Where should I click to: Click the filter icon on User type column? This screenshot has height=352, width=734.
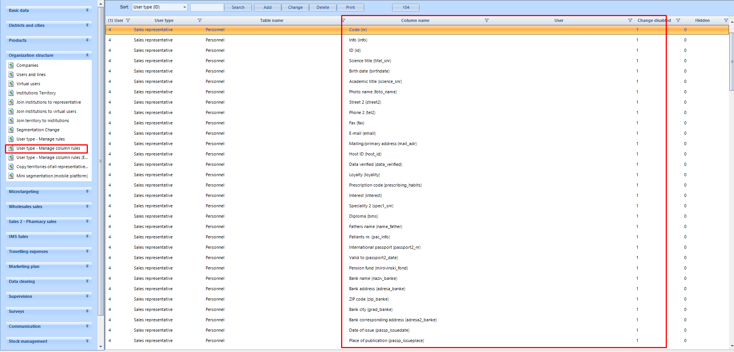tap(200, 20)
